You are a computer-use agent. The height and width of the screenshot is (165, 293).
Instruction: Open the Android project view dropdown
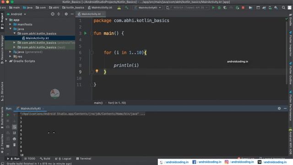[16, 14]
